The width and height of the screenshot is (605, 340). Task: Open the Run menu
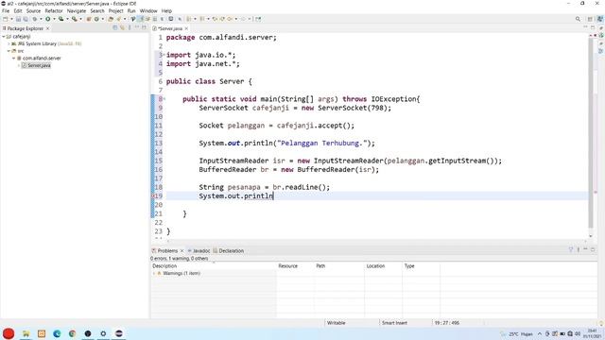(131, 10)
